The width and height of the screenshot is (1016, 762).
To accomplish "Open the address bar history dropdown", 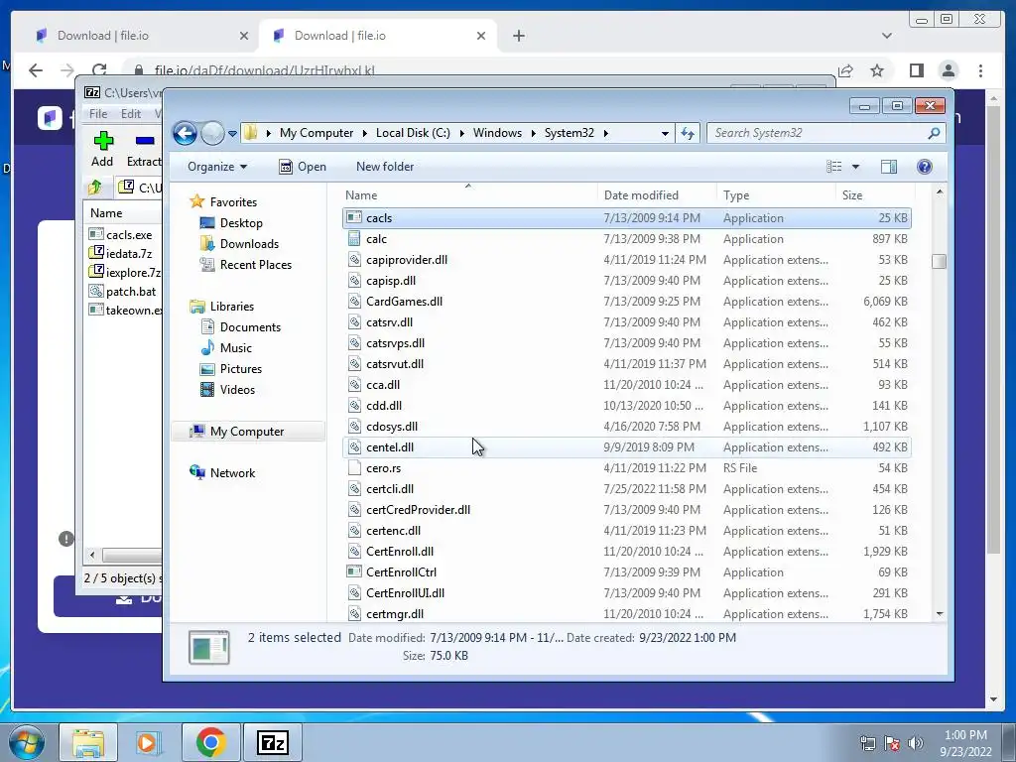I will pos(665,134).
